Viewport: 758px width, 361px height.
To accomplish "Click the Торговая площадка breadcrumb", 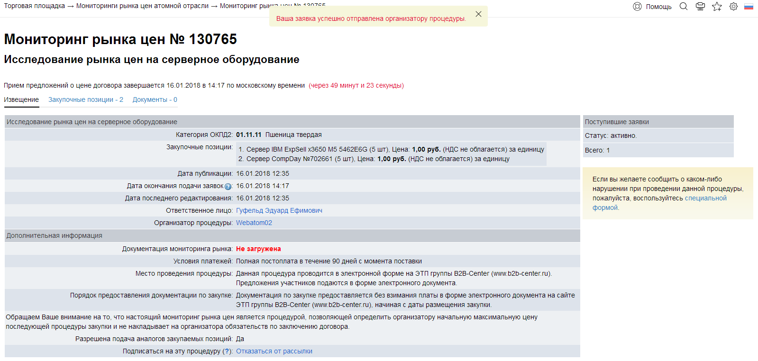I will (34, 6).
